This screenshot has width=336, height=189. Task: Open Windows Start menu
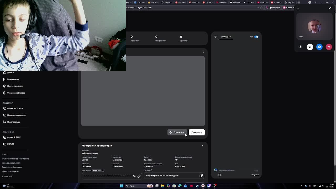tap(121, 186)
